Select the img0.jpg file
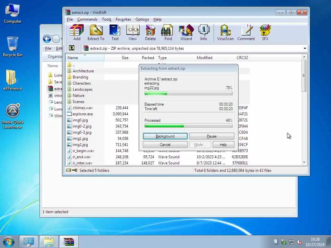The image size is (331, 248). tap(80, 120)
